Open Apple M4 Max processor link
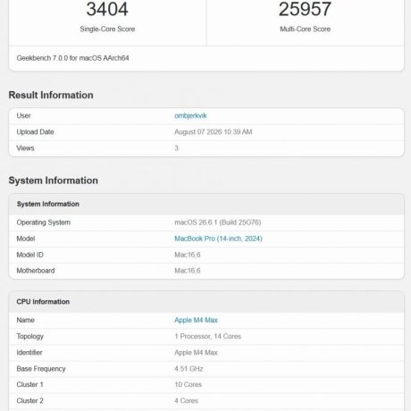 tap(196, 320)
